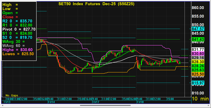Click the 10 min interval label
The image size is (211, 108).
[201, 99]
